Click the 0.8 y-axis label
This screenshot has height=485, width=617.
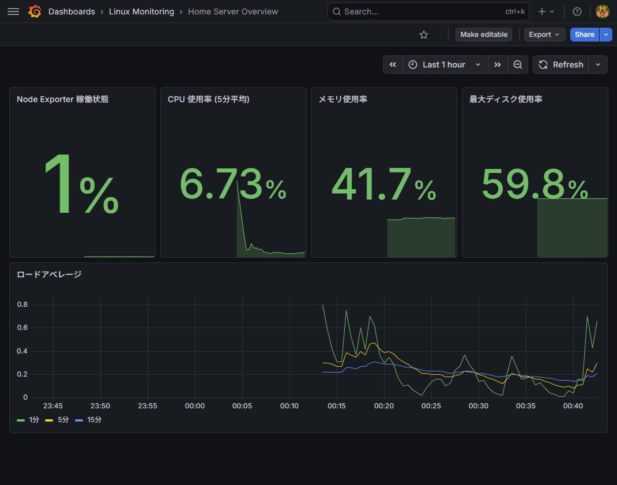tap(22, 304)
